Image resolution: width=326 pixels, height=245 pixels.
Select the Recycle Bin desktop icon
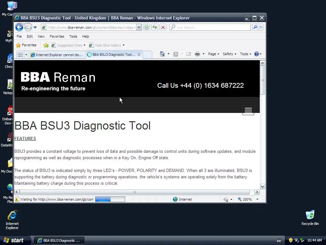(310, 218)
